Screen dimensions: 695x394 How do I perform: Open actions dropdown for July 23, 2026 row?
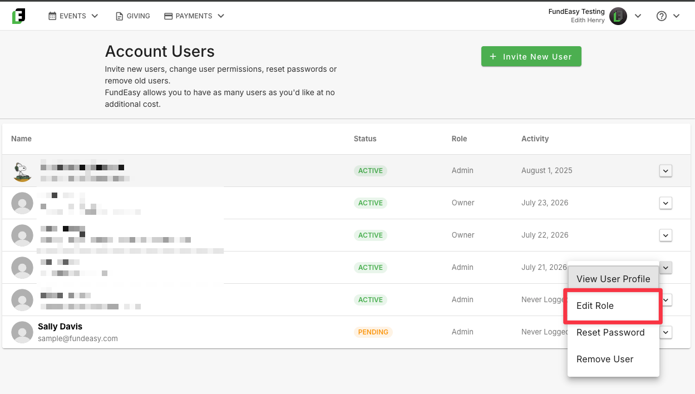(x=666, y=203)
